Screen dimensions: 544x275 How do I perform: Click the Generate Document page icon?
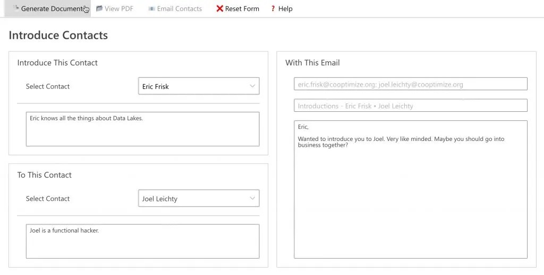(16, 8)
